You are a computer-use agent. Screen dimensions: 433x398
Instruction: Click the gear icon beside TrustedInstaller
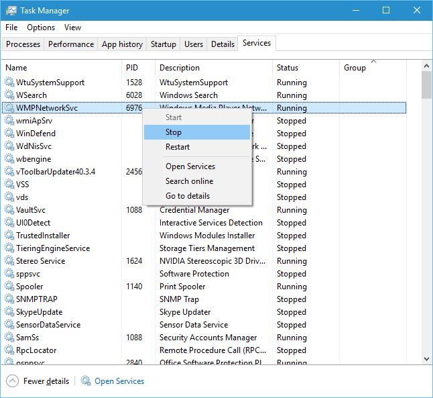pos(9,235)
